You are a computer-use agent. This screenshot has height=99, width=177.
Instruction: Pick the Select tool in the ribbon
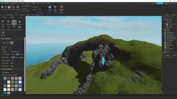(2, 8)
